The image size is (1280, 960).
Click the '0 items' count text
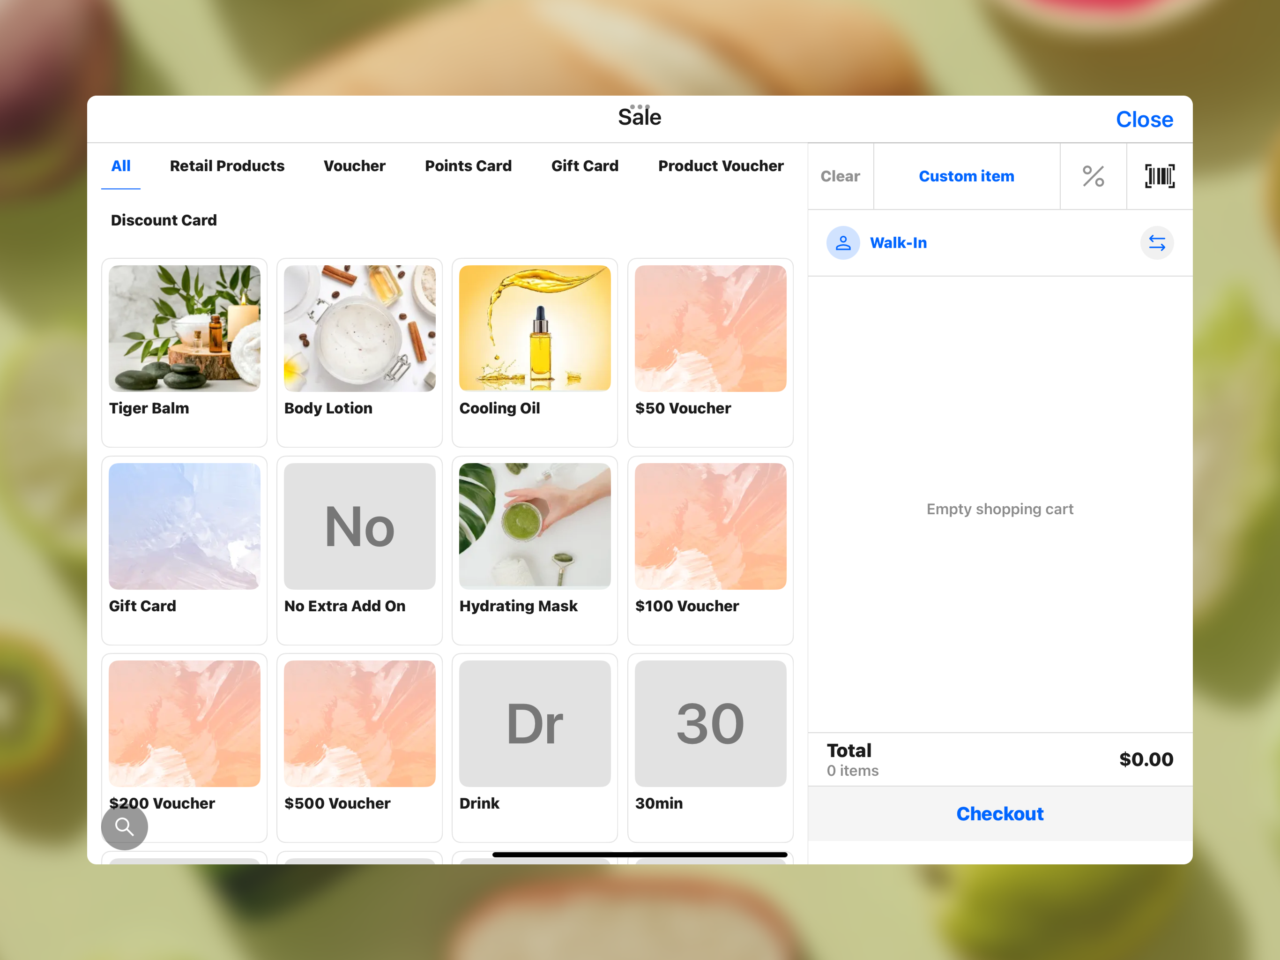point(852,771)
